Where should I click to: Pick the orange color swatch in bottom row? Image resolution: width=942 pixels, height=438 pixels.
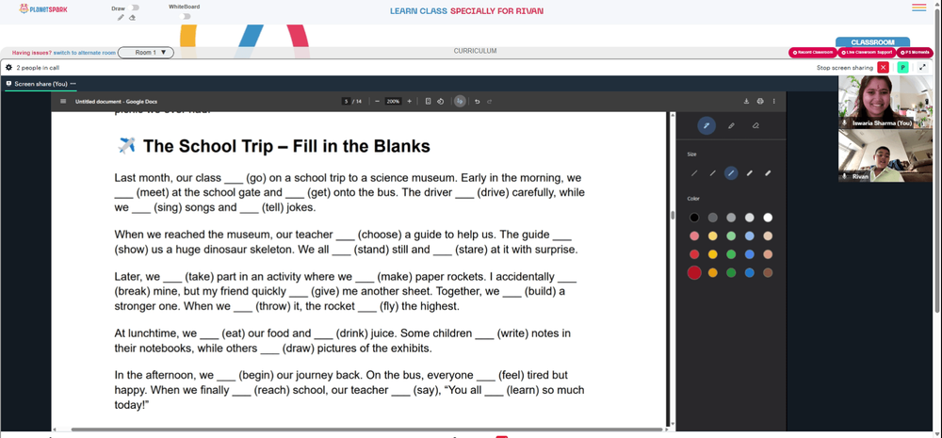click(x=712, y=273)
